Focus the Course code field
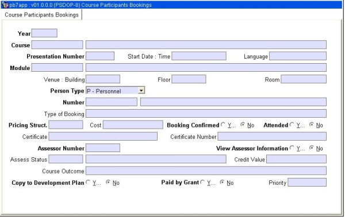 57,45
